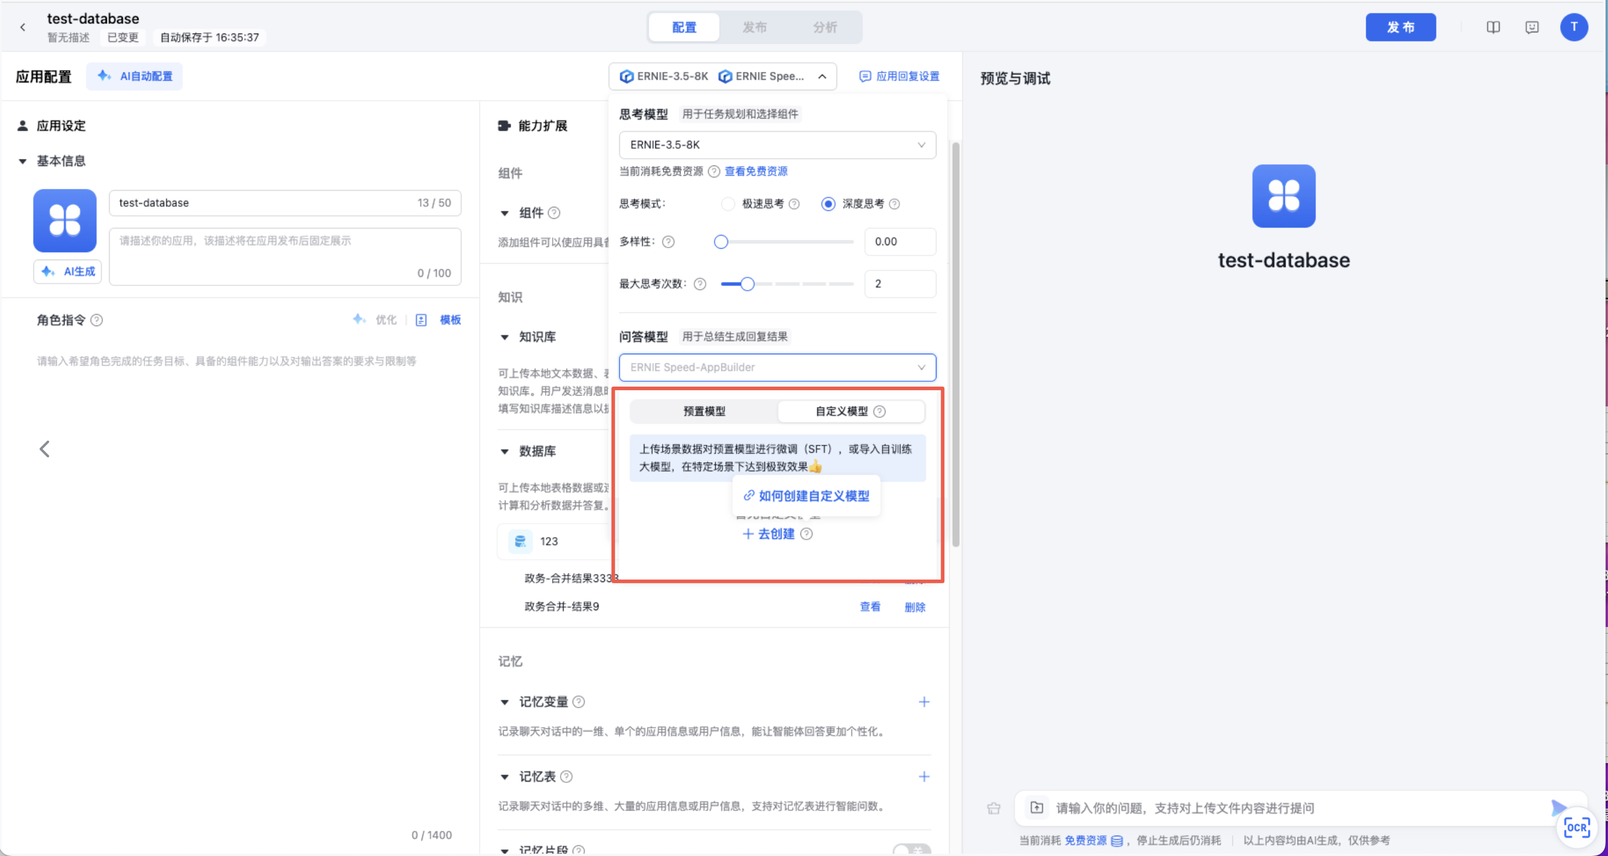Click help icon next to 记忆表
The image size is (1608, 856).
[x=566, y=776]
